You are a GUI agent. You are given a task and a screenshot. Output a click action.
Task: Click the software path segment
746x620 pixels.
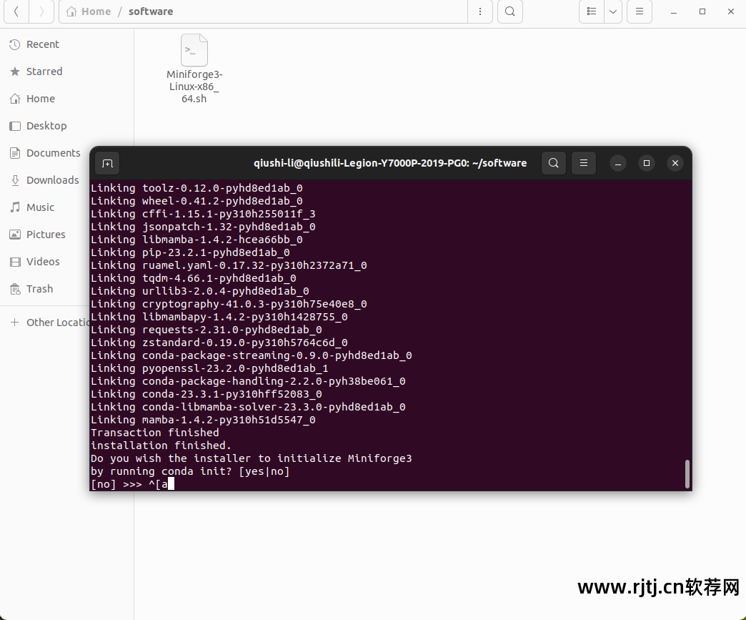(x=151, y=11)
